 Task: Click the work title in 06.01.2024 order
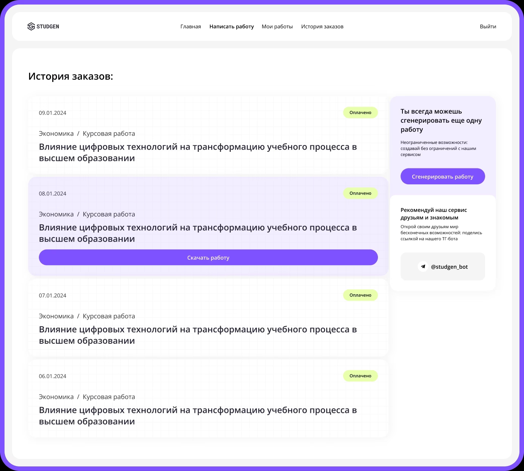[198, 416]
